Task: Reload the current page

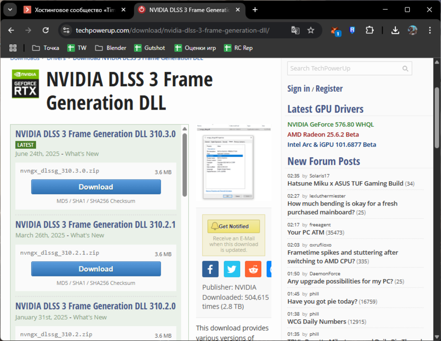Action: (46, 30)
